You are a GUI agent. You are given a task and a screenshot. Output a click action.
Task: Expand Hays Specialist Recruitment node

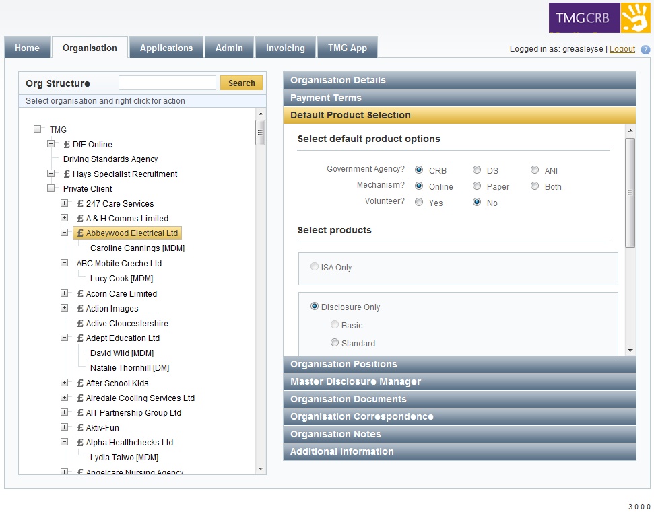[51, 174]
